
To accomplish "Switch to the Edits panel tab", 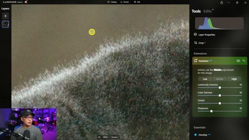I will [207, 11].
